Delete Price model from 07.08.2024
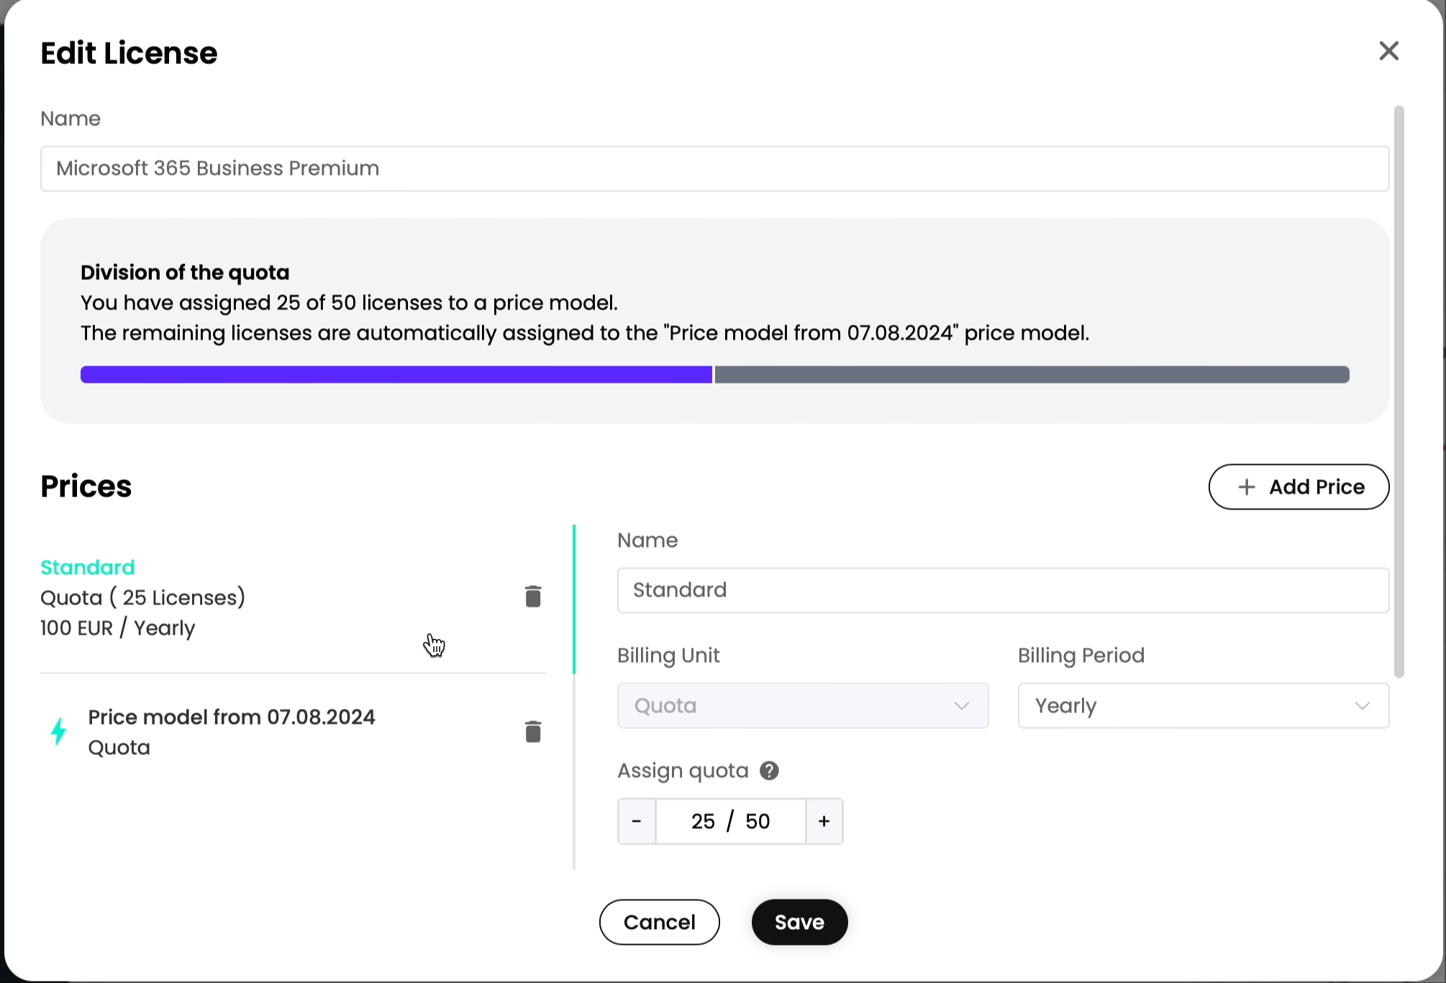This screenshot has width=1446, height=983. tap(532, 732)
